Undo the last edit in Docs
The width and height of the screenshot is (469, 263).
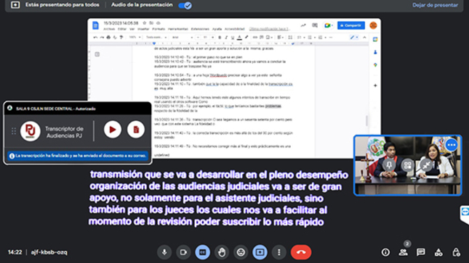pos(95,37)
